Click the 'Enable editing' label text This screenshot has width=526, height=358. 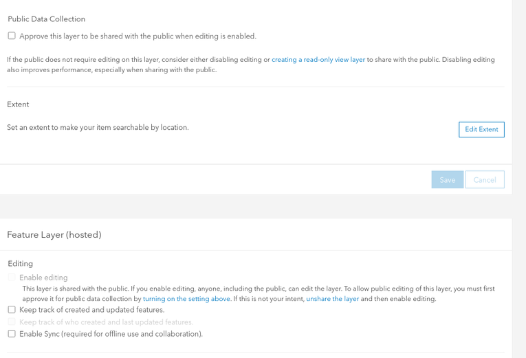point(43,278)
